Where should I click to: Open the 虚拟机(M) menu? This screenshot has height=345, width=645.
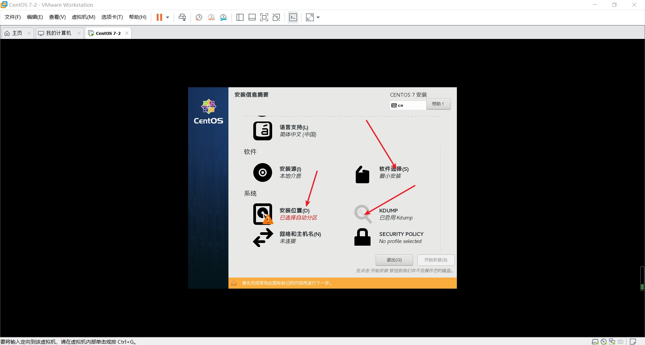(84, 17)
